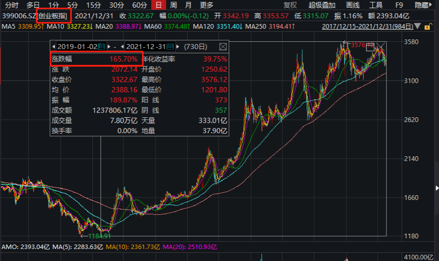Toggle the yellow unlock padlock icon
This screenshot has height=261, width=439.
(427, 27)
